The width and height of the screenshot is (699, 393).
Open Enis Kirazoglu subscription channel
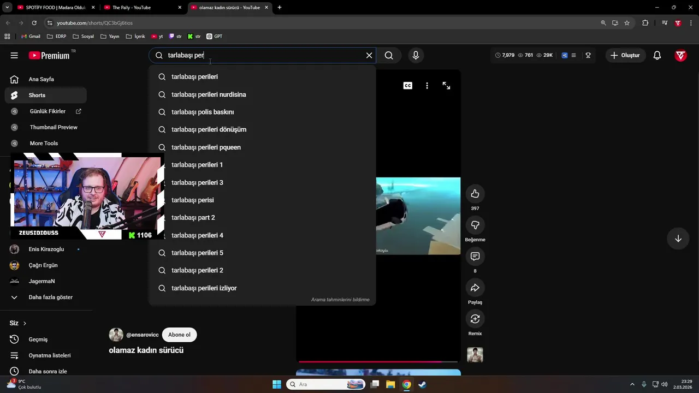coord(46,249)
